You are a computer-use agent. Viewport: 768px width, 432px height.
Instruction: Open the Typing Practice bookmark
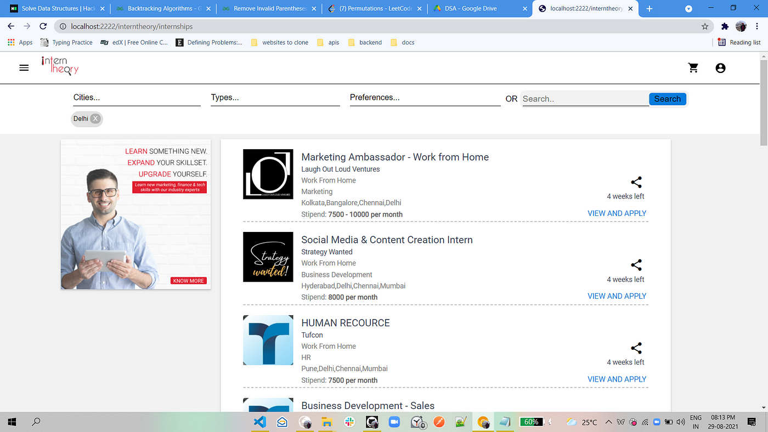(66, 42)
